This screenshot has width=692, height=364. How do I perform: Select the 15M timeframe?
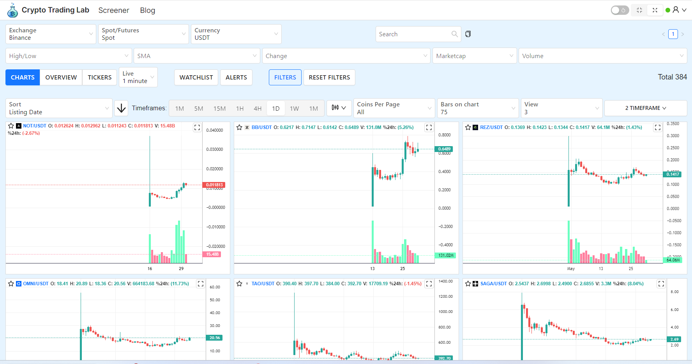pos(220,108)
